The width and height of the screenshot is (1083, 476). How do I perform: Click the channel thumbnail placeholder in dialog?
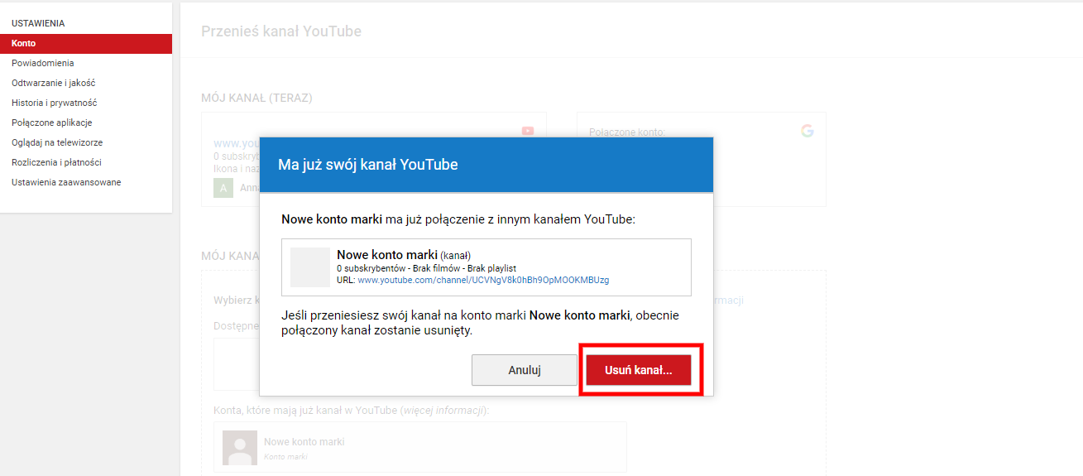coord(310,267)
